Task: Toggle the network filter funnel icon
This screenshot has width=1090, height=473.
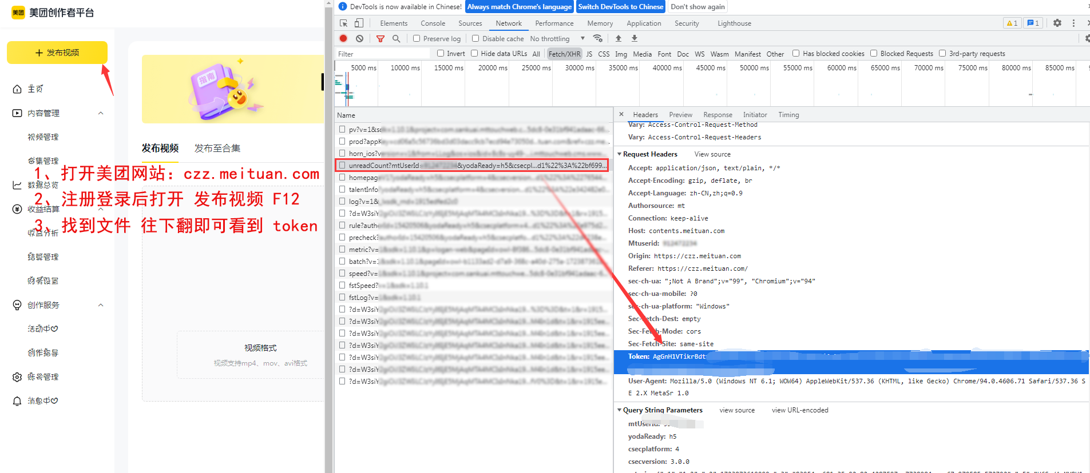Action: [380, 38]
